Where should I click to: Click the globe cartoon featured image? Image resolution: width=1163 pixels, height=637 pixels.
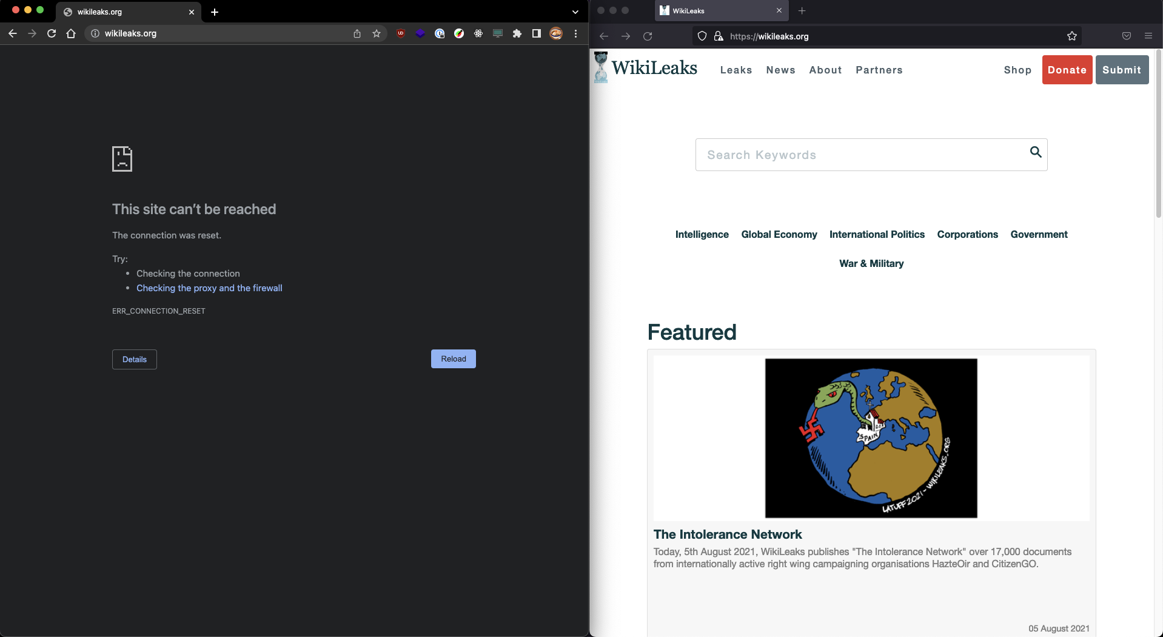(x=871, y=438)
